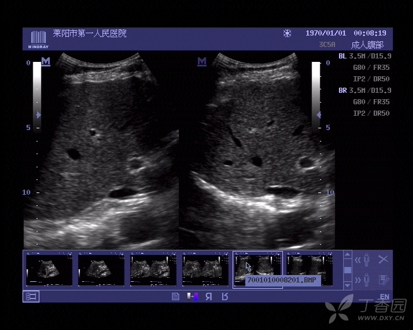The height and width of the screenshot is (330, 413).
Task: Click the freeze snowflake icon
Action: (x=287, y=33)
